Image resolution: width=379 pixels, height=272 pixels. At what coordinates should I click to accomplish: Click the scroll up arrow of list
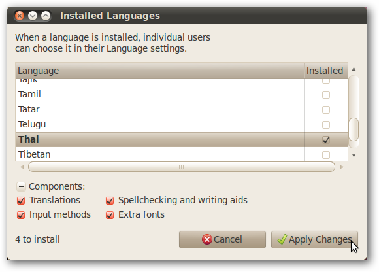click(354, 69)
